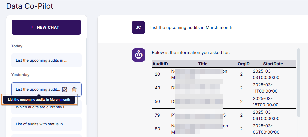308x137 pixels.
Task: Click AuditID cell 79
Action: [160, 115]
